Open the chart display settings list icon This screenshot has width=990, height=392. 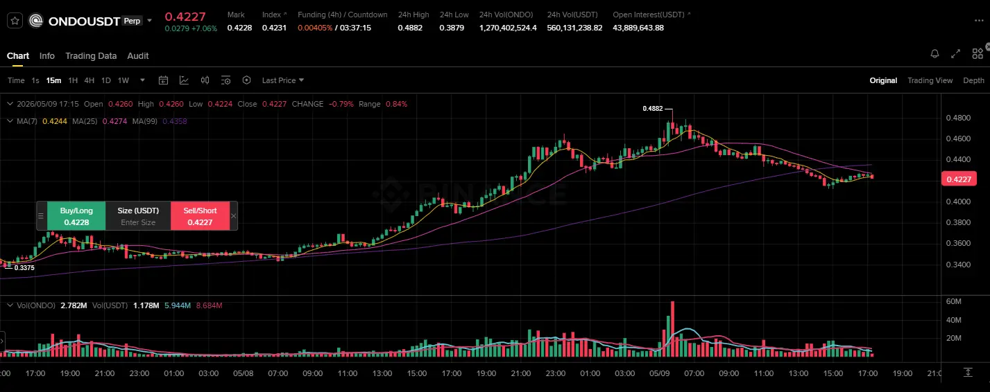click(x=225, y=80)
